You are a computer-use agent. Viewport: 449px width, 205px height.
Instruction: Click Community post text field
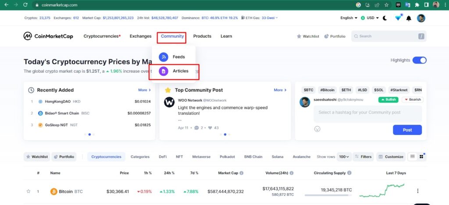(x=368, y=114)
